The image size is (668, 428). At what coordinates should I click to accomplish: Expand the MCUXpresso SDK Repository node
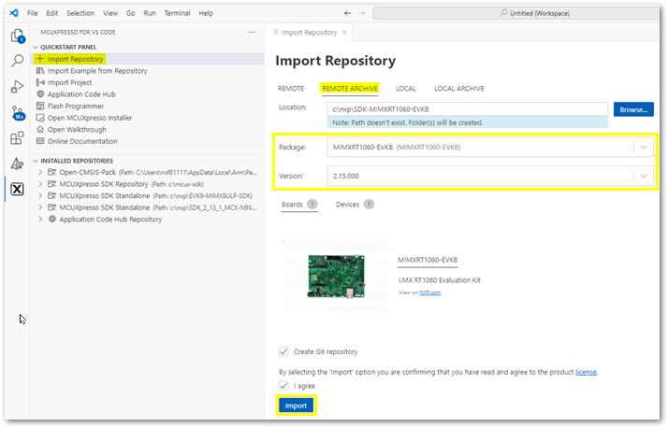pyautogui.click(x=40, y=184)
